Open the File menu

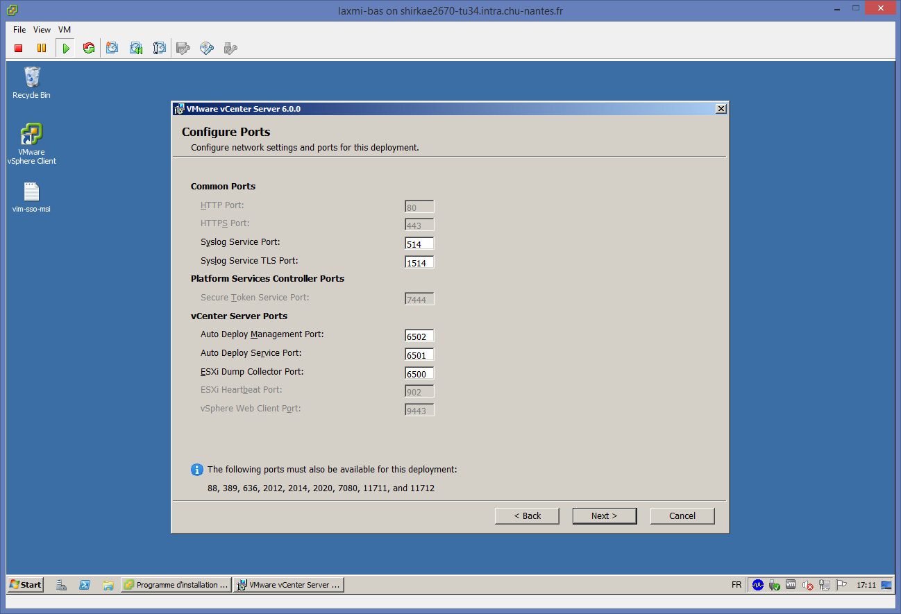tap(19, 30)
